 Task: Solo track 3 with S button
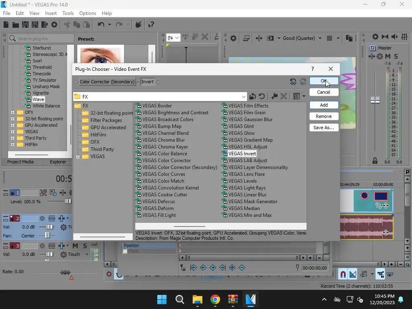click(84, 246)
